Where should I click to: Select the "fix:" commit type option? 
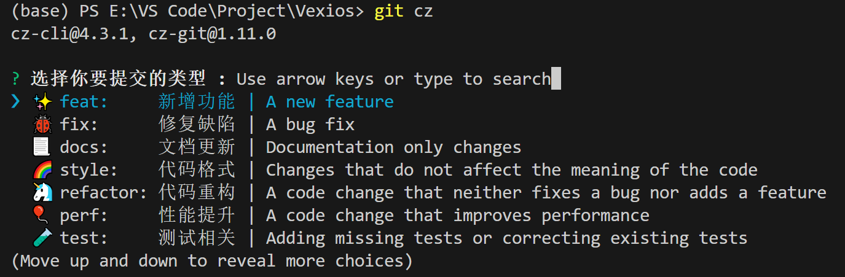coord(79,125)
